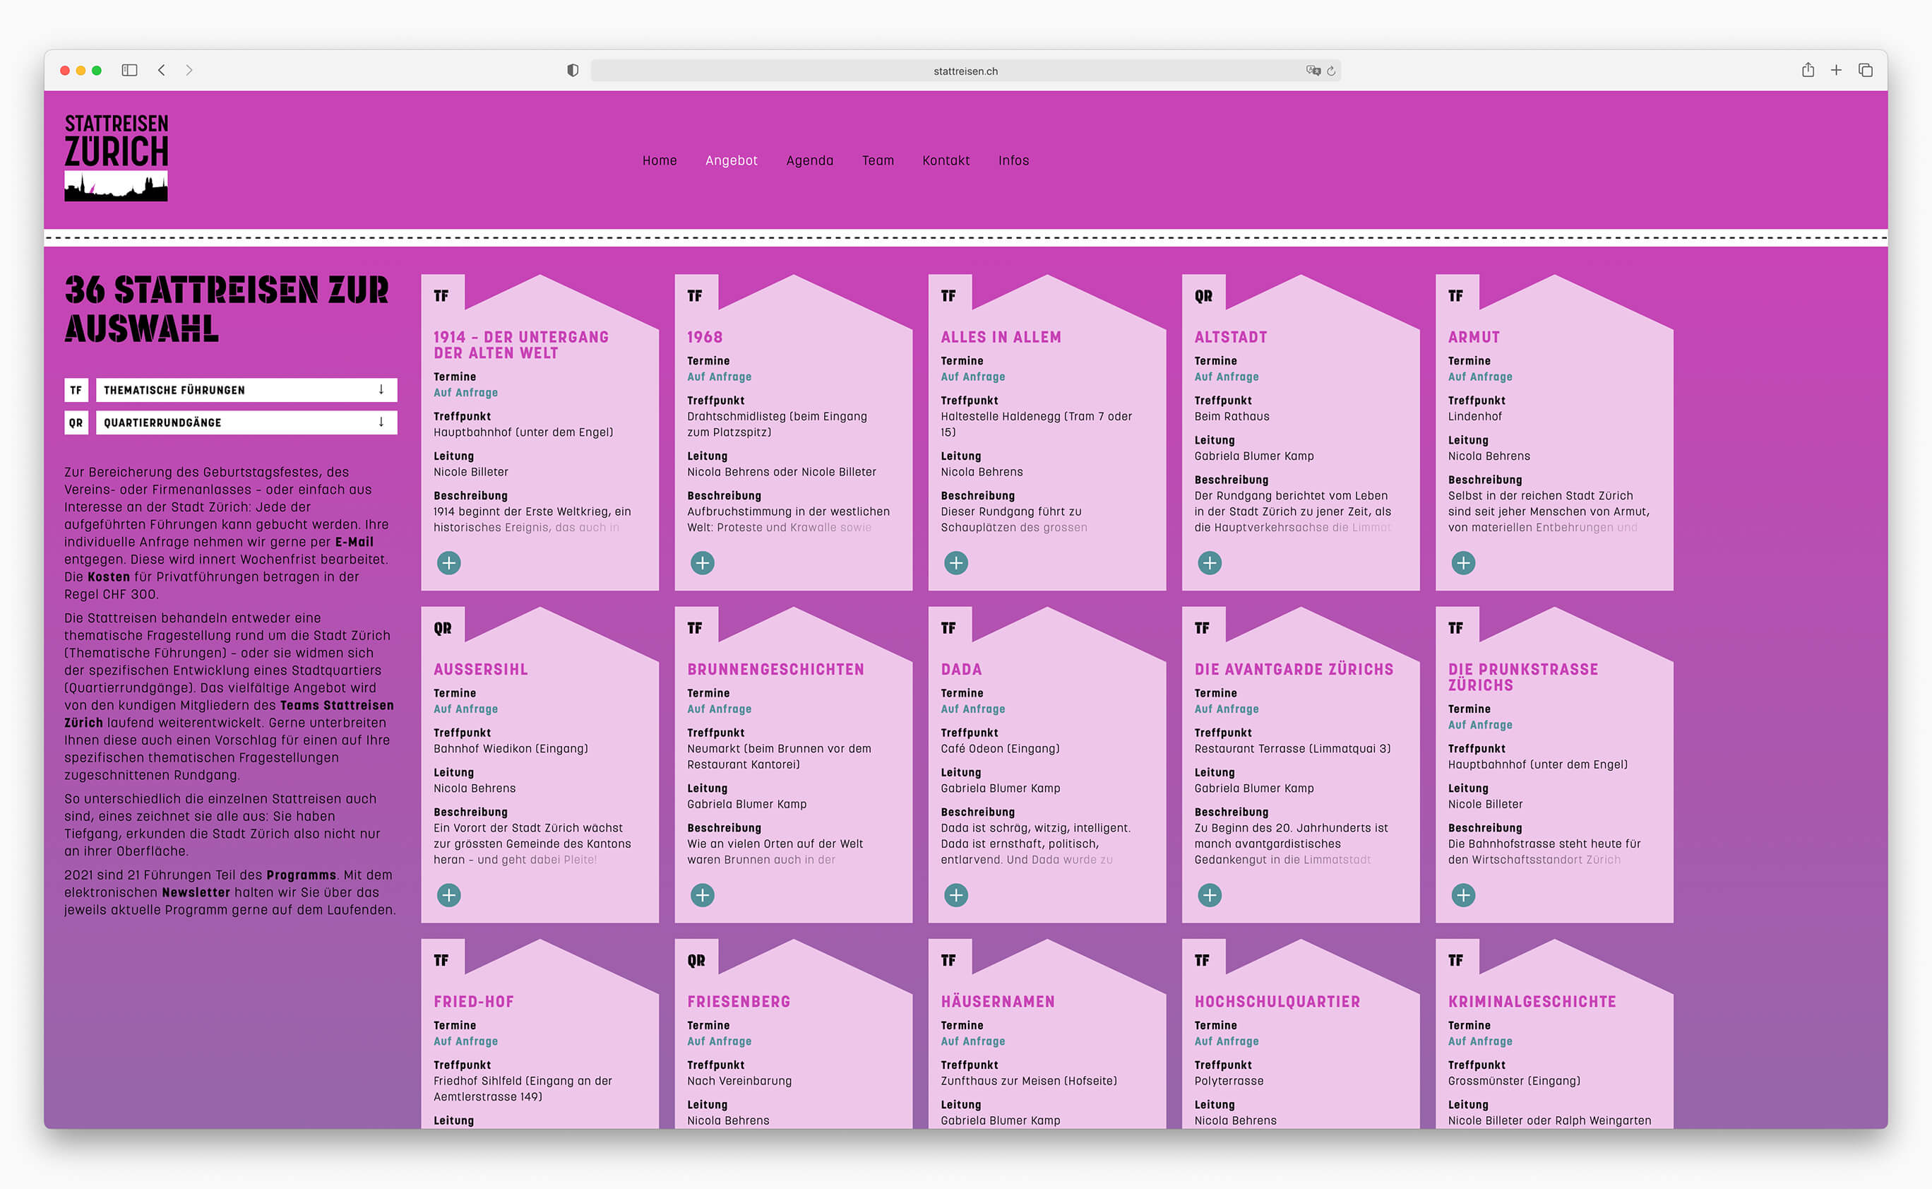Expand the Die Prunkstrasse Zürichs plus icon
Screen dimensions: 1932x1189
pyautogui.click(x=1464, y=895)
